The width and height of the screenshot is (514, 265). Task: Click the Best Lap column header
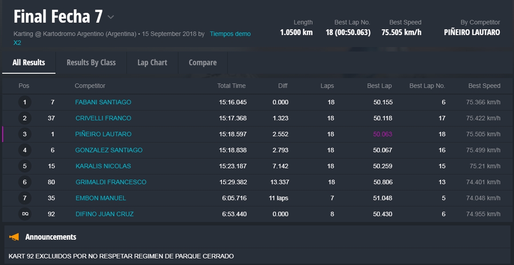pos(379,86)
